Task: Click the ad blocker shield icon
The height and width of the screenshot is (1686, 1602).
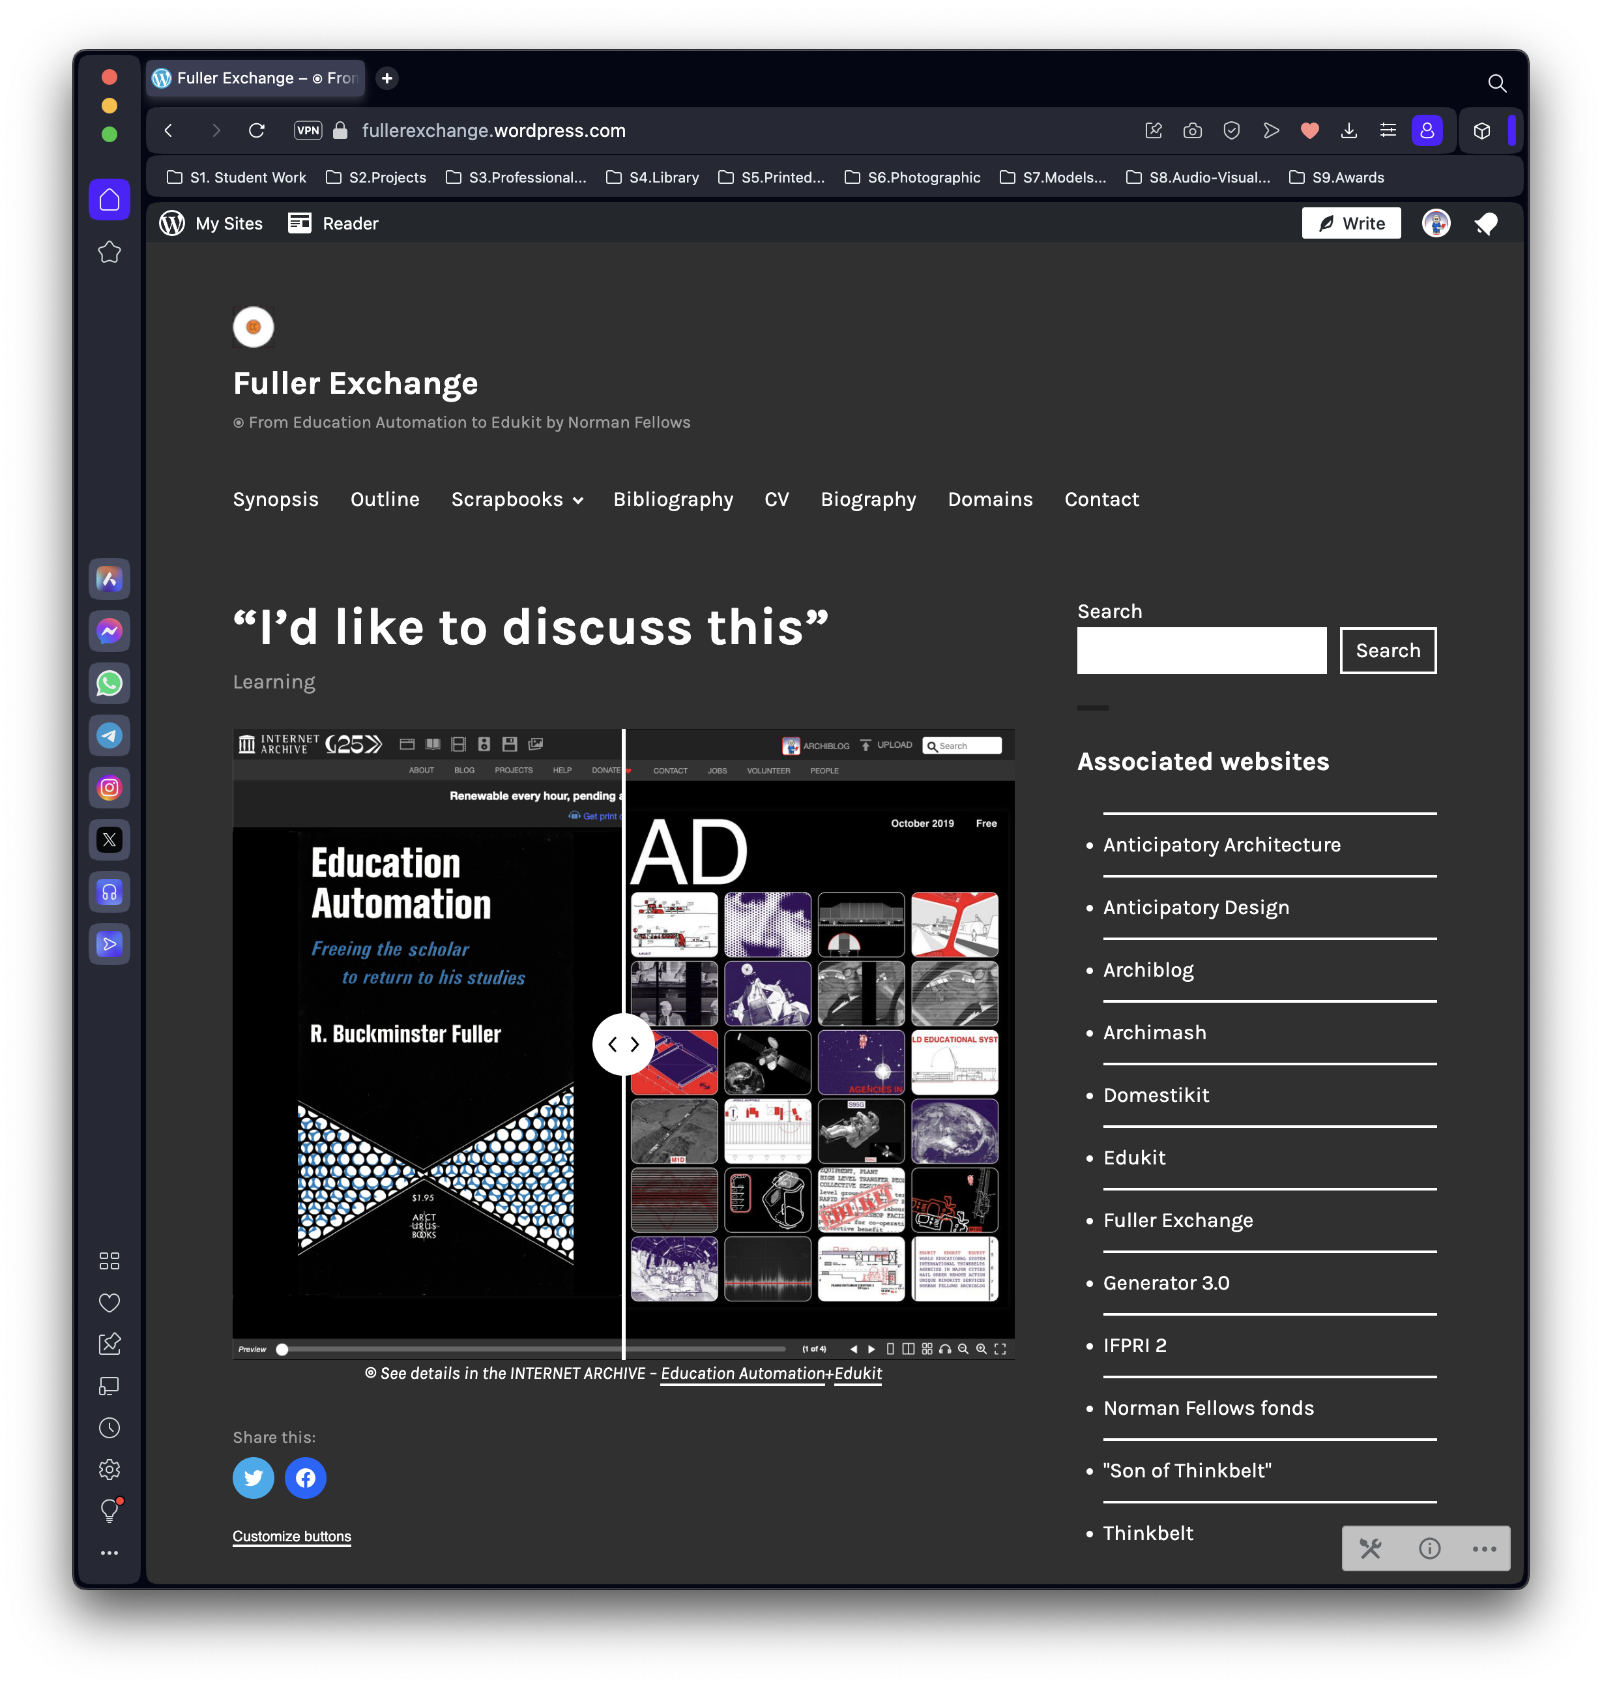Action: click(x=1231, y=130)
